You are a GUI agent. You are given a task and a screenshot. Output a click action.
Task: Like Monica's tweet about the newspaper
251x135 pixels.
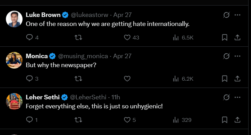pyautogui.click(x=127, y=79)
